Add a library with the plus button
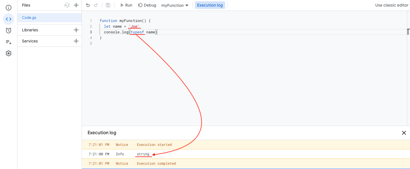410x169 pixels. pos(76,30)
